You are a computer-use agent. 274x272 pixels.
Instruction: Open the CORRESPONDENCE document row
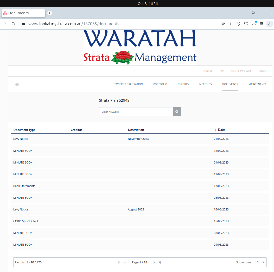click(140, 221)
